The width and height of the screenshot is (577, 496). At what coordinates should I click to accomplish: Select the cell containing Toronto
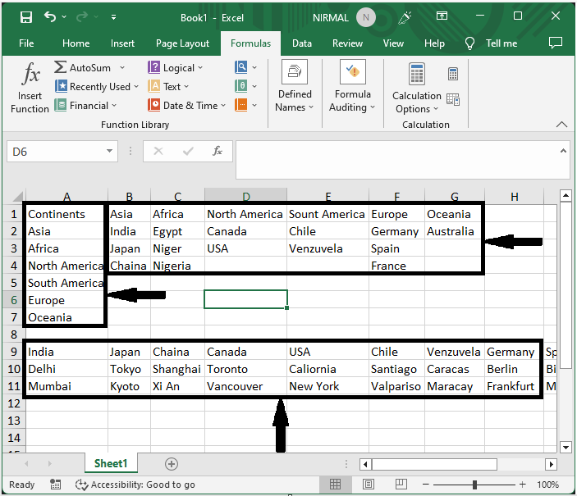(x=245, y=369)
